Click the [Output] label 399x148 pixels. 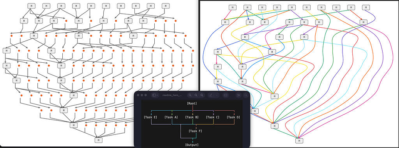[x=192, y=145]
